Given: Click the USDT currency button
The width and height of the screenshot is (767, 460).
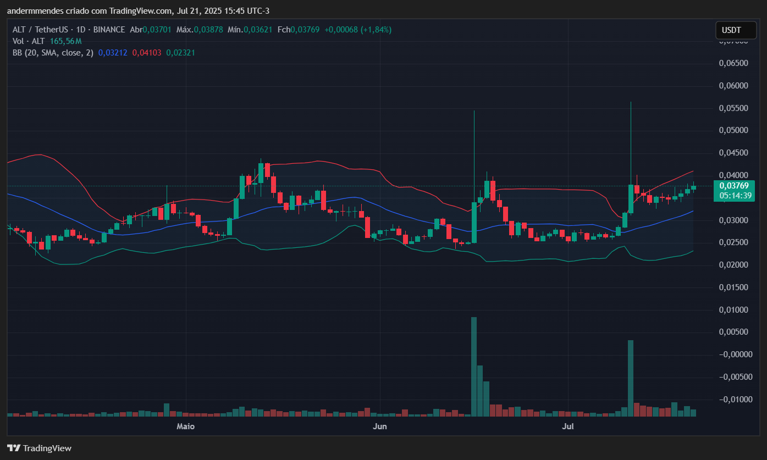Looking at the screenshot, I should (736, 30).
